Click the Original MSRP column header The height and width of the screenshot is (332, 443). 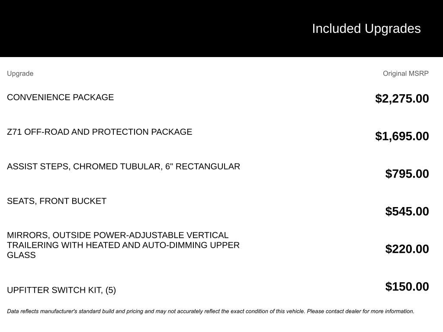[405, 73]
